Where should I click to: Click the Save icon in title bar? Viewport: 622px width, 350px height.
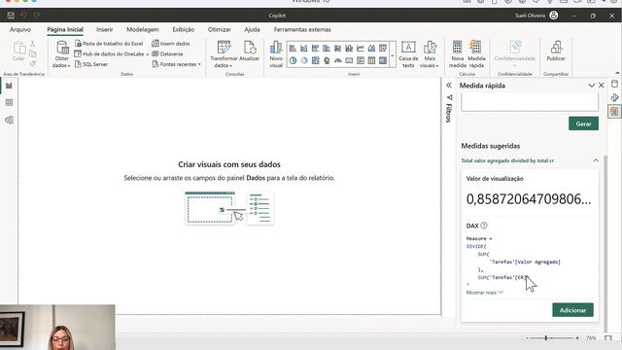tap(11, 16)
